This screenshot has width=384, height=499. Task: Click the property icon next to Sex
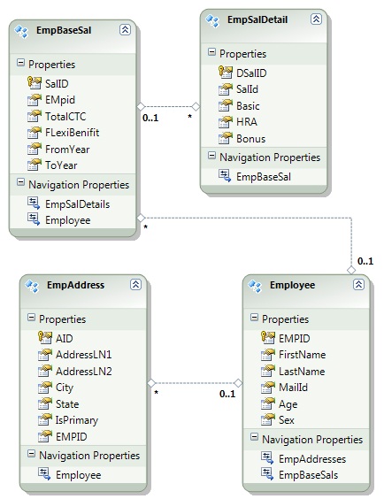click(267, 419)
